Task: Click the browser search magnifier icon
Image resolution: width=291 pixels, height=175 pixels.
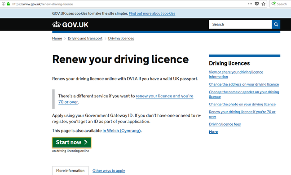Action: (x=273, y=4)
